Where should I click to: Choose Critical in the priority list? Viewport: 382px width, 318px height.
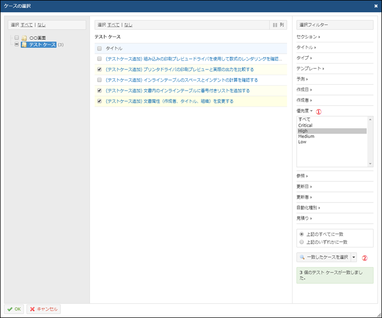305,126
